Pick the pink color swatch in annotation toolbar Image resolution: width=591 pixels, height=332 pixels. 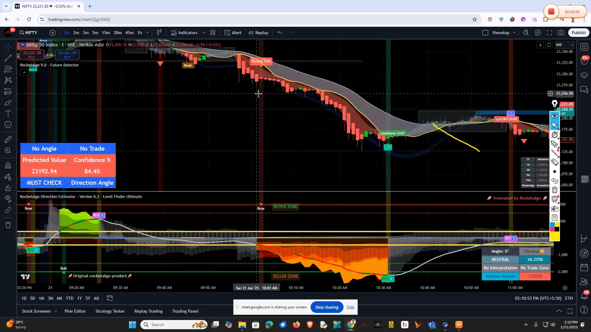click(x=553, y=229)
